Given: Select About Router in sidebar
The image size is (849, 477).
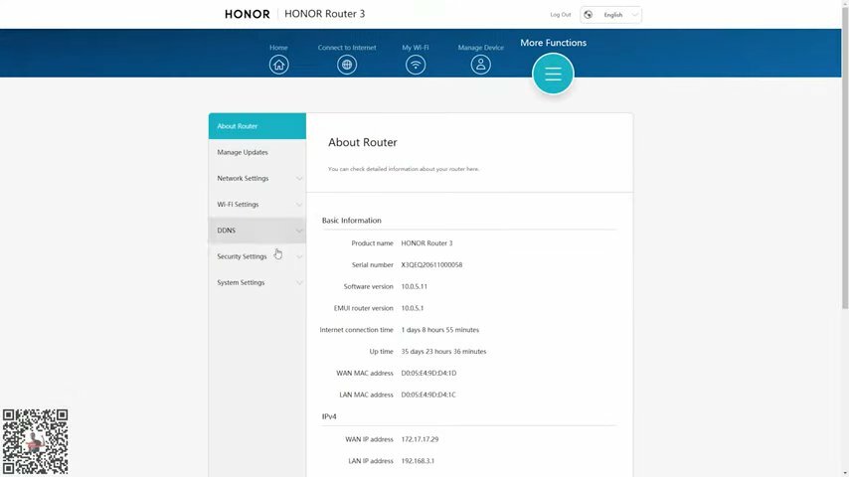Looking at the screenshot, I should [257, 126].
